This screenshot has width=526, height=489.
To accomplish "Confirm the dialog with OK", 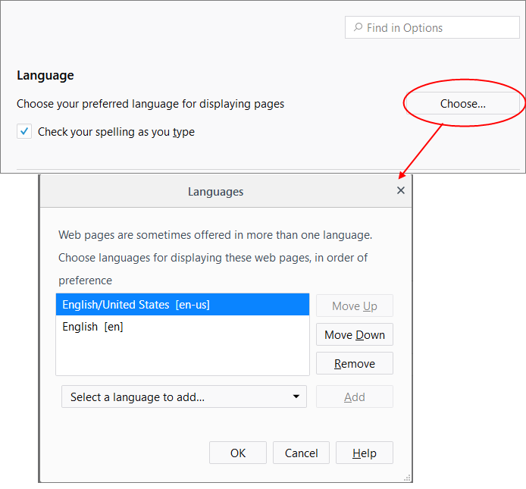I will pos(238,453).
